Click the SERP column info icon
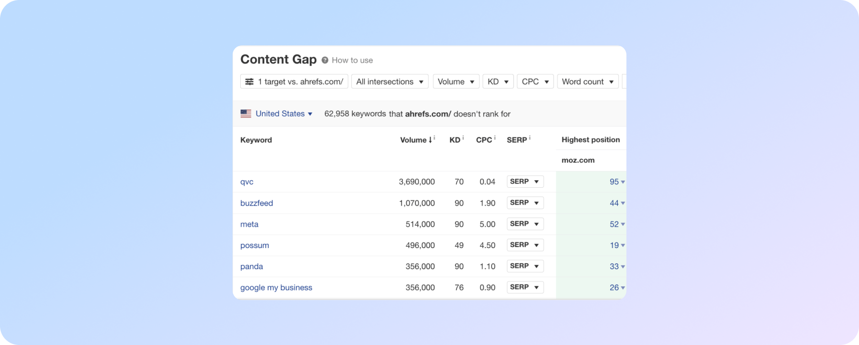Image resolution: width=859 pixels, height=345 pixels. [x=529, y=138]
